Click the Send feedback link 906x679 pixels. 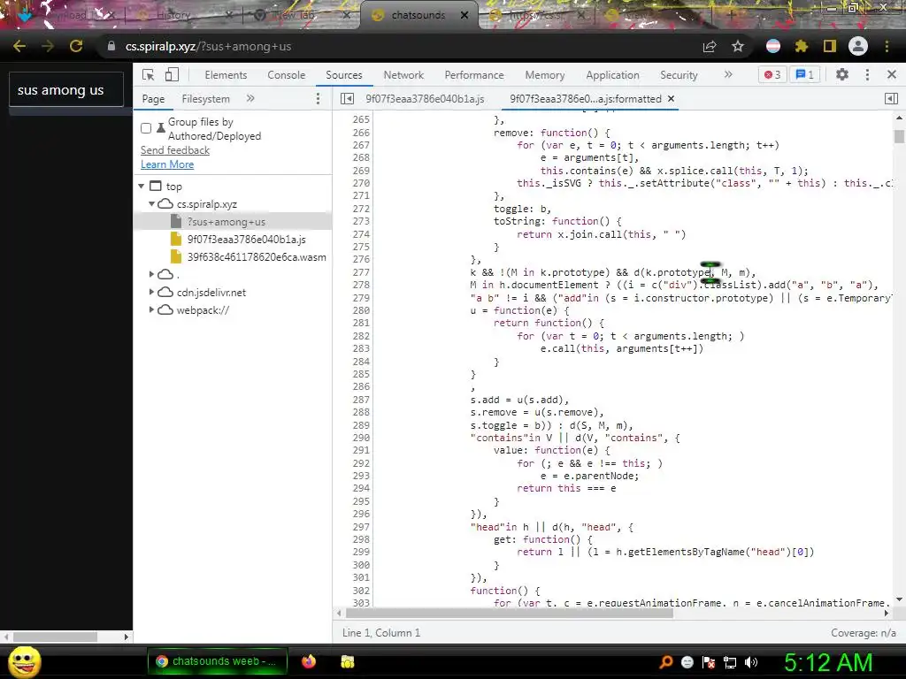point(175,150)
